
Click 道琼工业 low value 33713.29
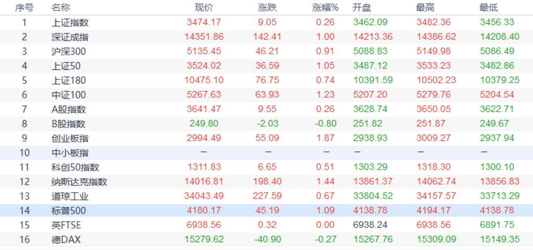coord(500,196)
